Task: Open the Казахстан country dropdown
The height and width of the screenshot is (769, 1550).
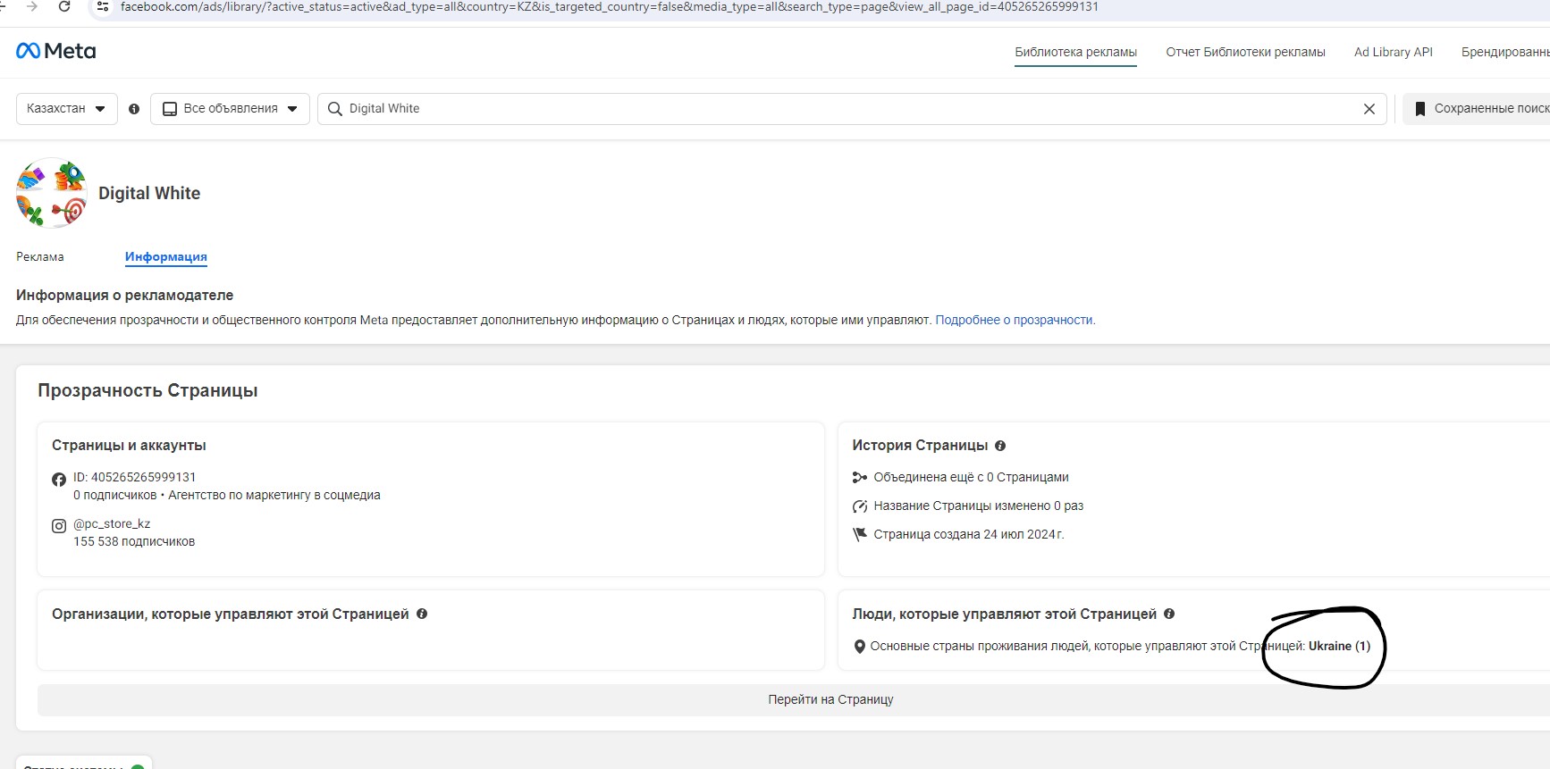Action: click(66, 109)
